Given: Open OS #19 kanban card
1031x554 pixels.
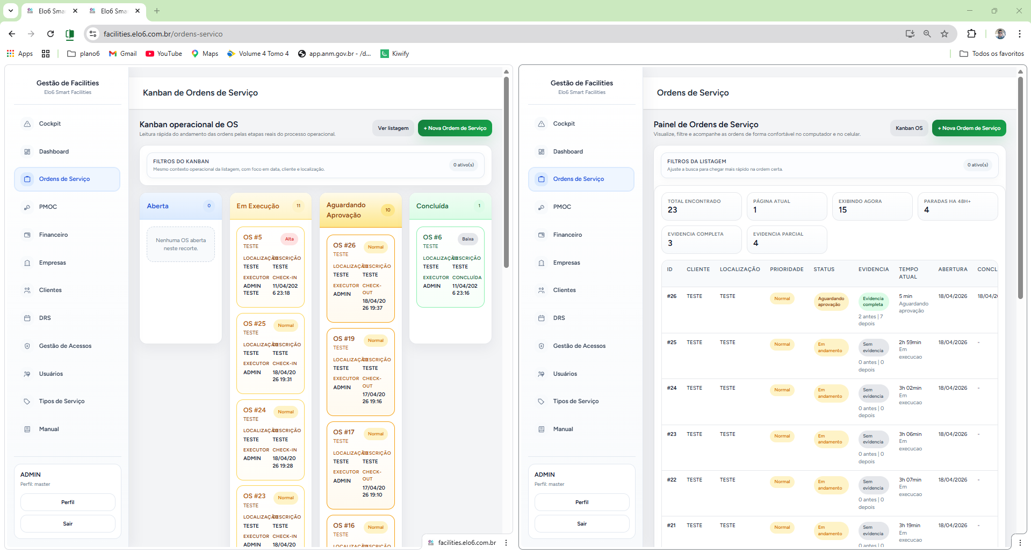Looking at the screenshot, I should [x=361, y=372].
